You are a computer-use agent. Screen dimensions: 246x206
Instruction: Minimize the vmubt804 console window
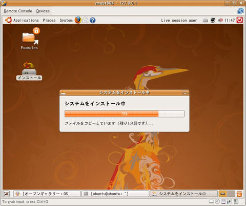pyautogui.click(x=227, y=3)
